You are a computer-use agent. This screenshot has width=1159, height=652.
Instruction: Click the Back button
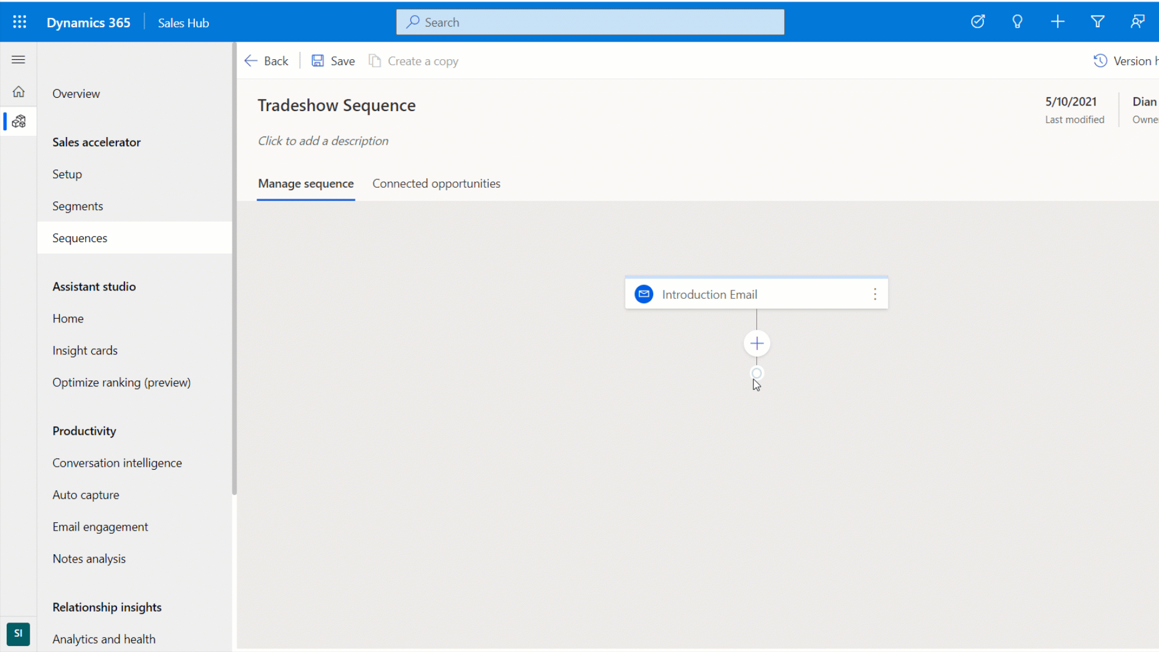point(267,61)
